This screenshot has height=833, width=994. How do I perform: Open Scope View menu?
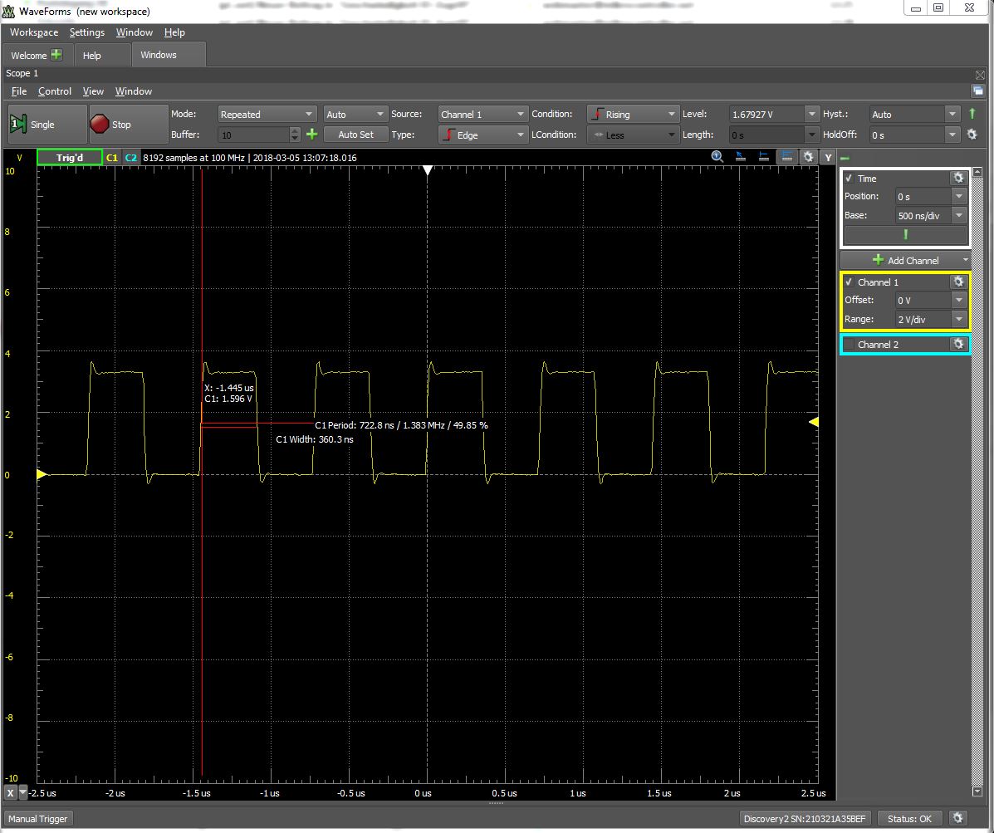click(x=93, y=91)
